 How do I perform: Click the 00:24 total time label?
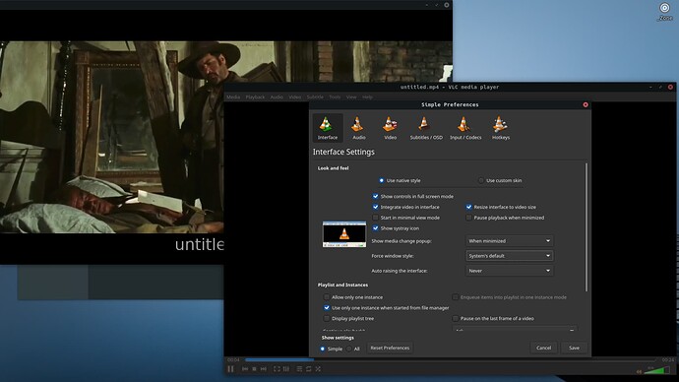click(668, 360)
